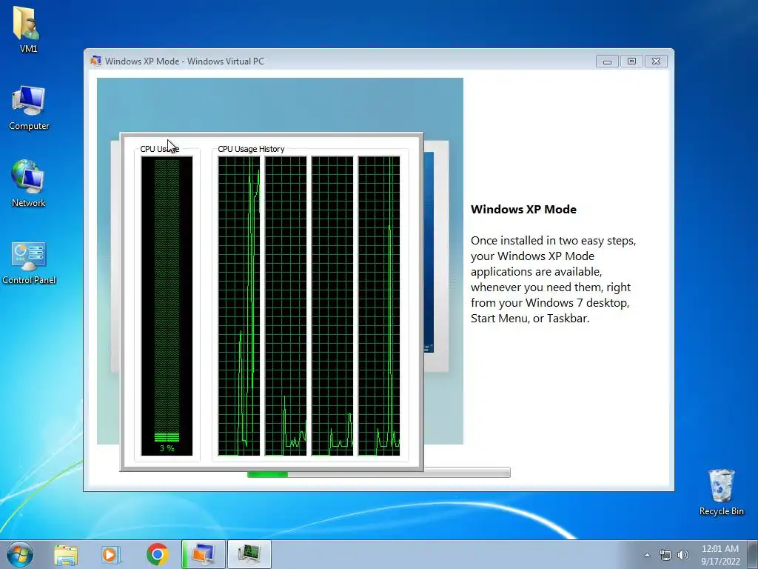The width and height of the screenshot is (758, 569).
Task: Click the third CPU Usage History graph
Action: pos(332,306)
